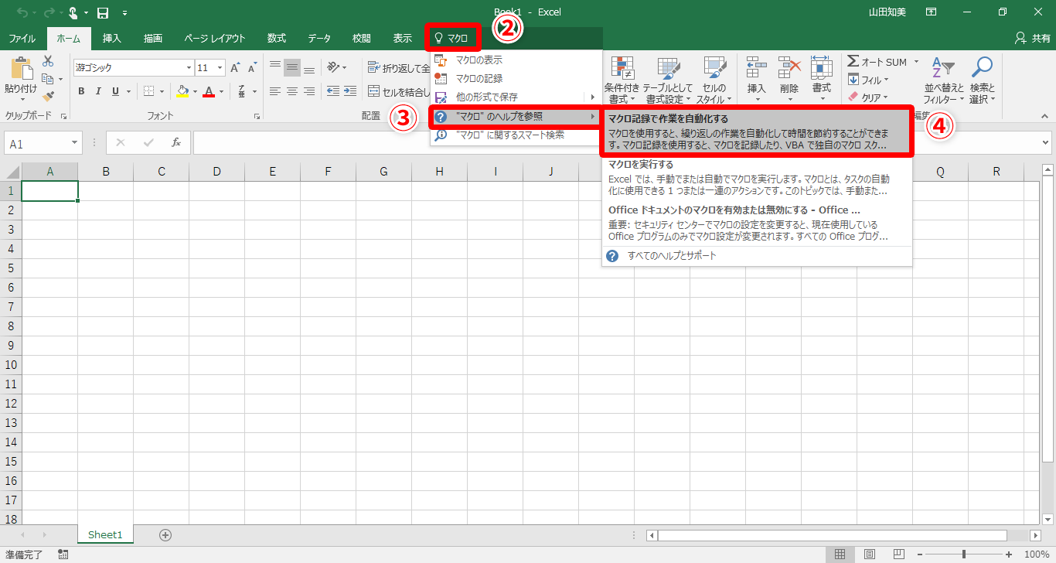Screen dimensions: 1056x563
Task: Click the Add Sheet plus button
Action: [x=165, y=534]
